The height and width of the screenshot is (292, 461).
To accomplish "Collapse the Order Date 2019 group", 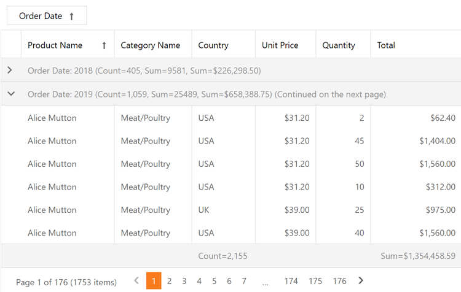I will [x=10, y=94].
